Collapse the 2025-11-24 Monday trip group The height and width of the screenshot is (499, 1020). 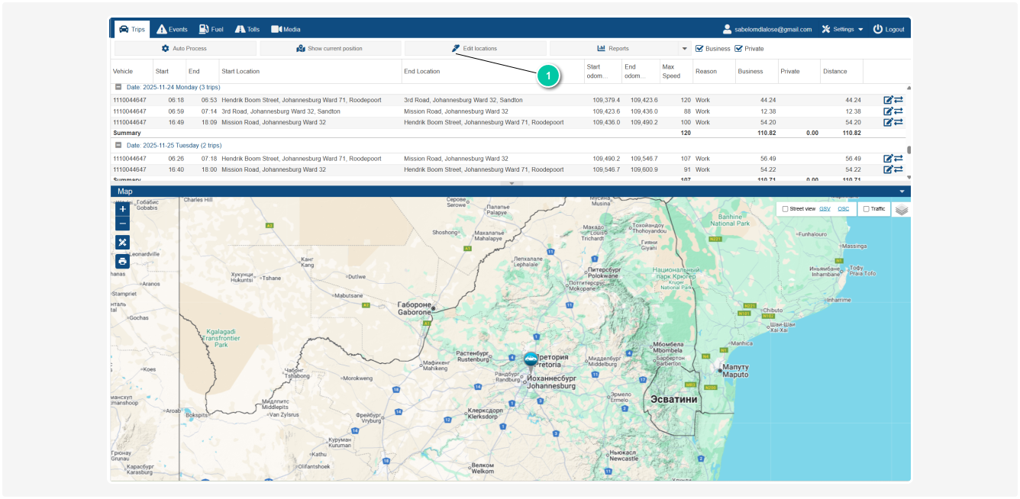point(118,87)
